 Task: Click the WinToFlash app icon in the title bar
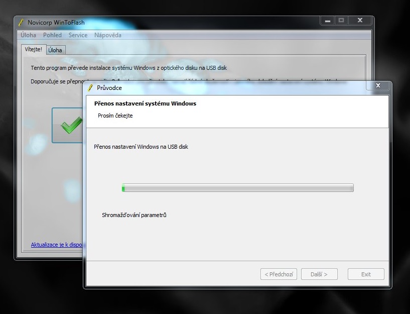pyautogui.click(x=21, y=23)
